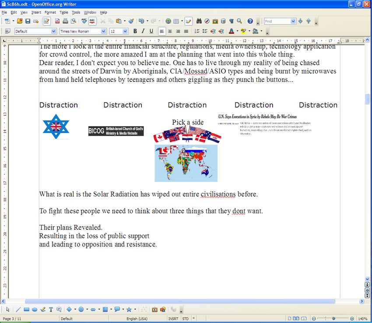Image resolution: width=372 pixels, height=323 pixels.
Task: Open the Gallery
Action: point(215,21)
